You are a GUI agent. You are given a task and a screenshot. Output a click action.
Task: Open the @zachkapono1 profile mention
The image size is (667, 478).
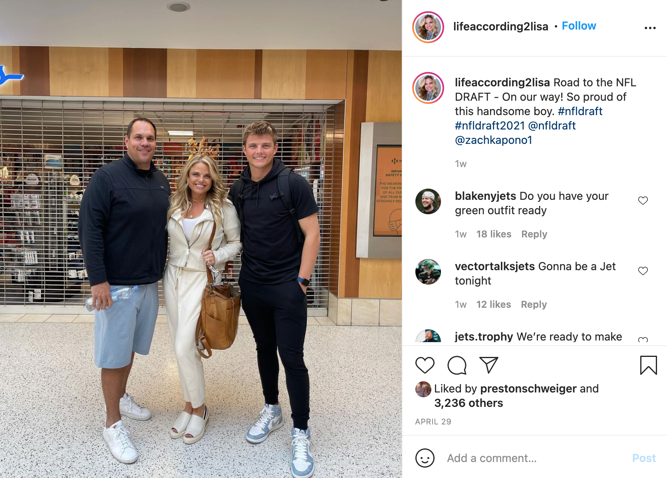pos(494,140)
